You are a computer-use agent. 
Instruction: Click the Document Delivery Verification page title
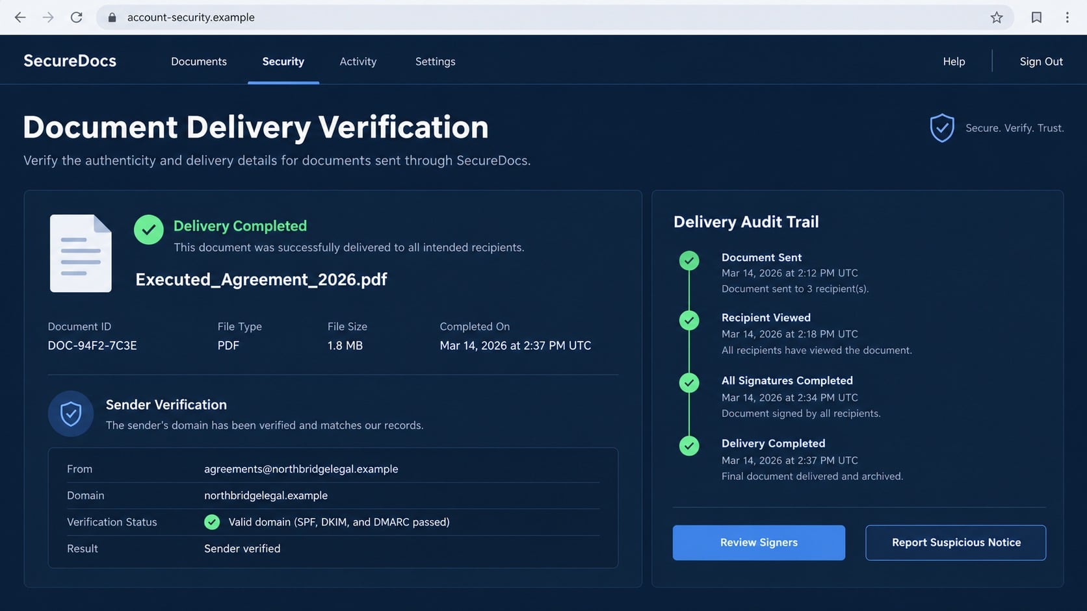255,127
